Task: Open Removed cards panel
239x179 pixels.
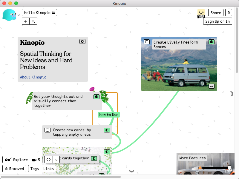Action: coord(14,169)
